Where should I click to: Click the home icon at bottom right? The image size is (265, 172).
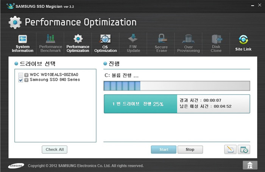coord(250,165)
